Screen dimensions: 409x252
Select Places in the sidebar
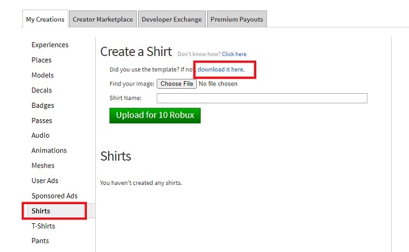point(42,60)
